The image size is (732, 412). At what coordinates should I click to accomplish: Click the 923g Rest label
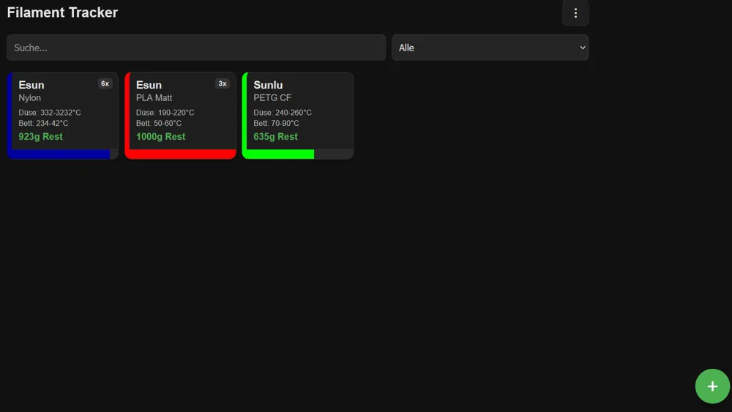(41, 137)
